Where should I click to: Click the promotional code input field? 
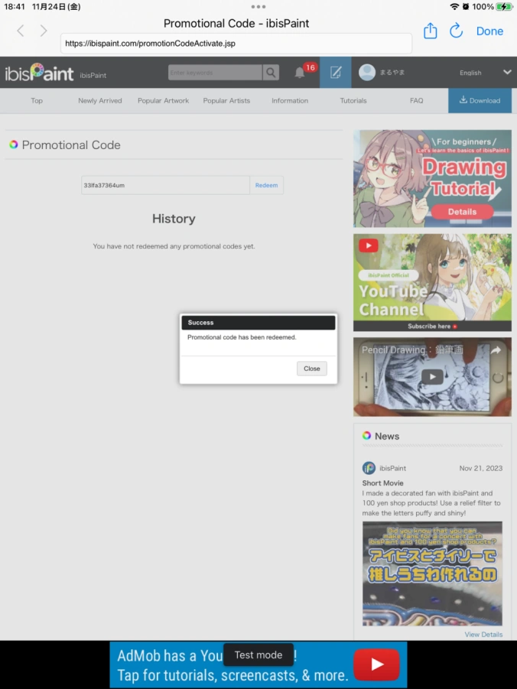165,185
